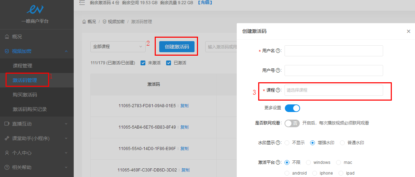Click the 用户名 input field
This screenshot has width=415, height=177.
334,51
